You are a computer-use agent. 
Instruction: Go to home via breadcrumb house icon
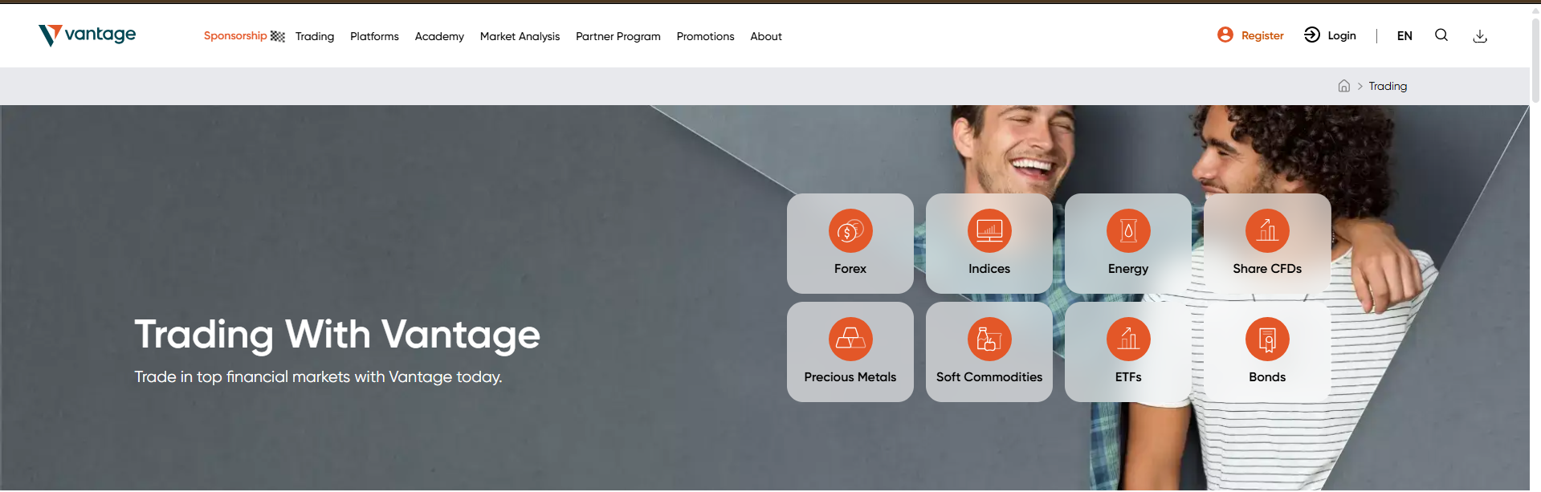[1344, 86]
